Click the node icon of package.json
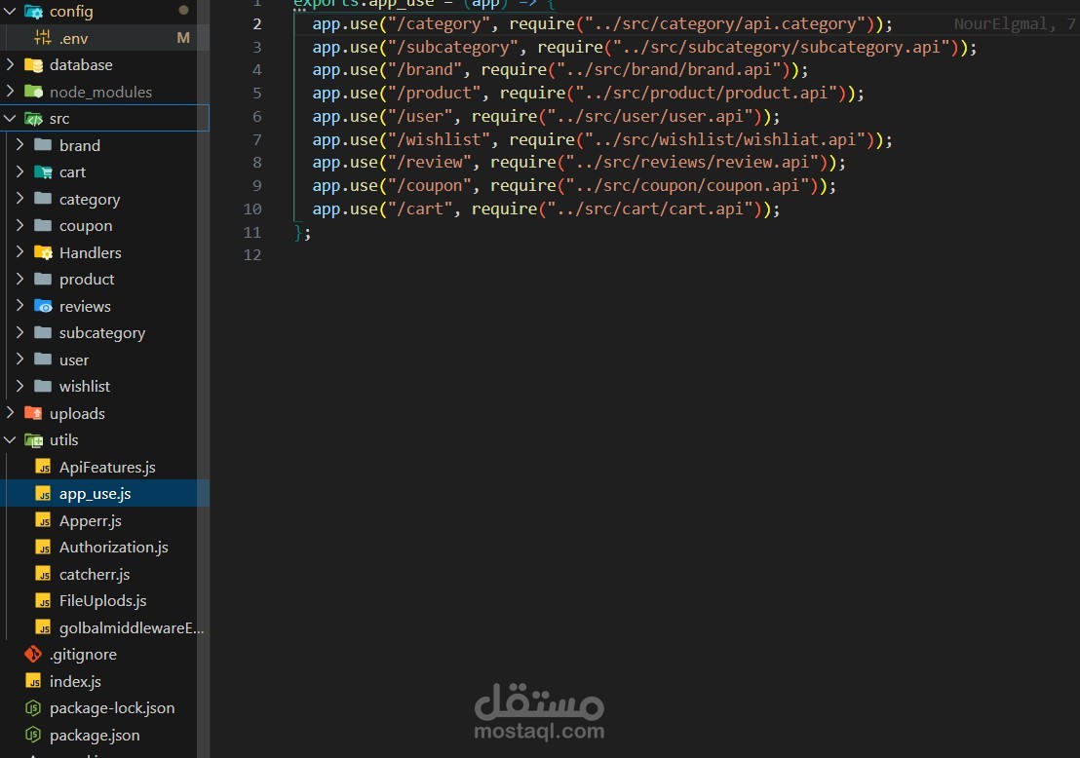The height and width of the screenshot is (758, 1080). tap(33, 735)
